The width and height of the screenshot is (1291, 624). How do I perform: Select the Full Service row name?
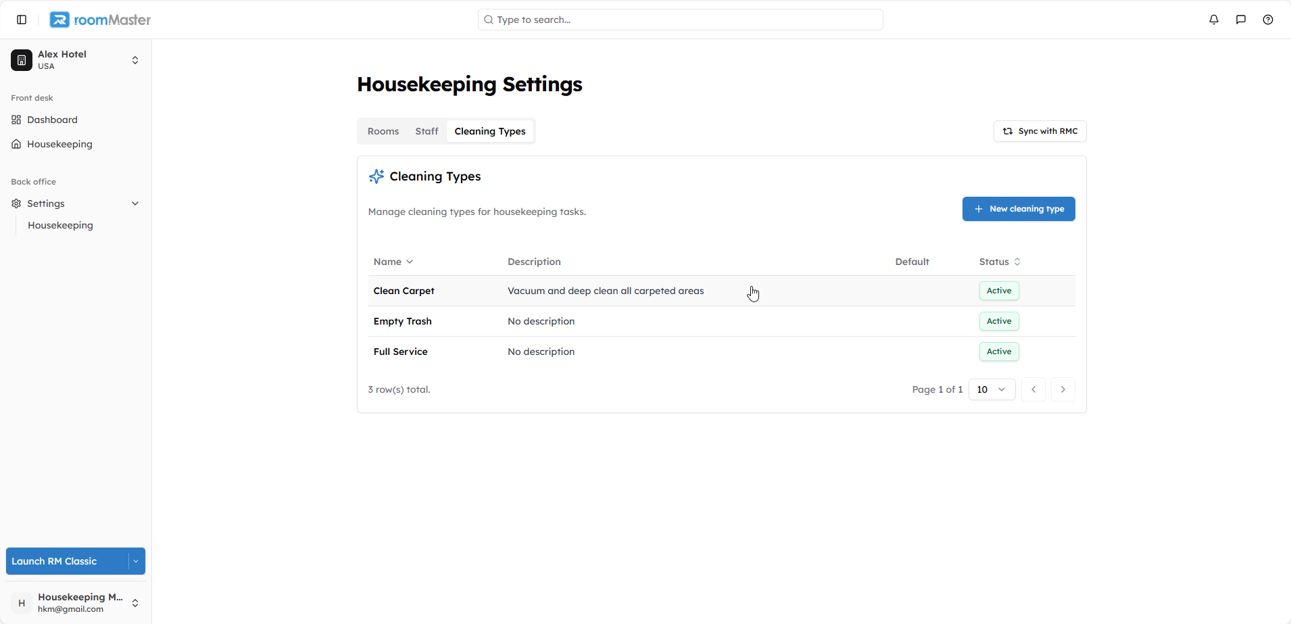(x=401, y=352)
